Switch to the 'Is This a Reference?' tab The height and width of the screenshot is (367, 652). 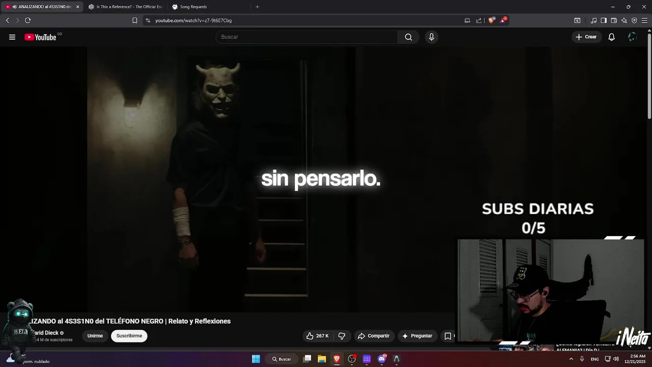[125, 7]
